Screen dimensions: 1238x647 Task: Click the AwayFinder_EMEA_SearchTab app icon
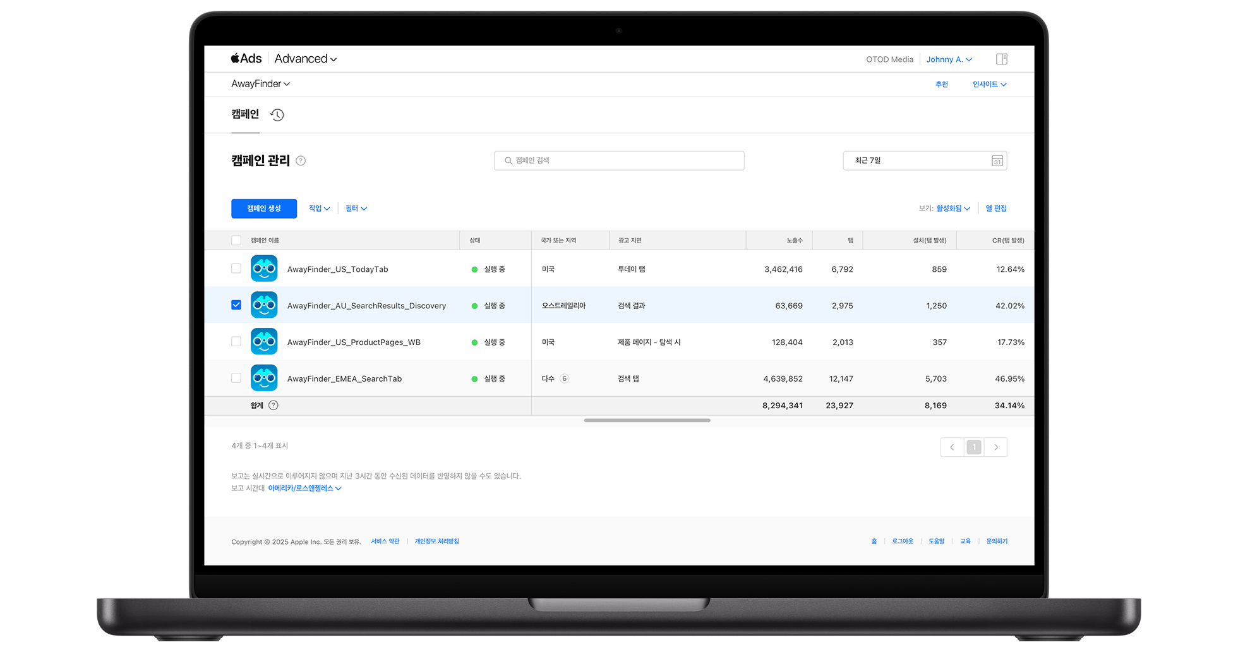coord(264,378)
